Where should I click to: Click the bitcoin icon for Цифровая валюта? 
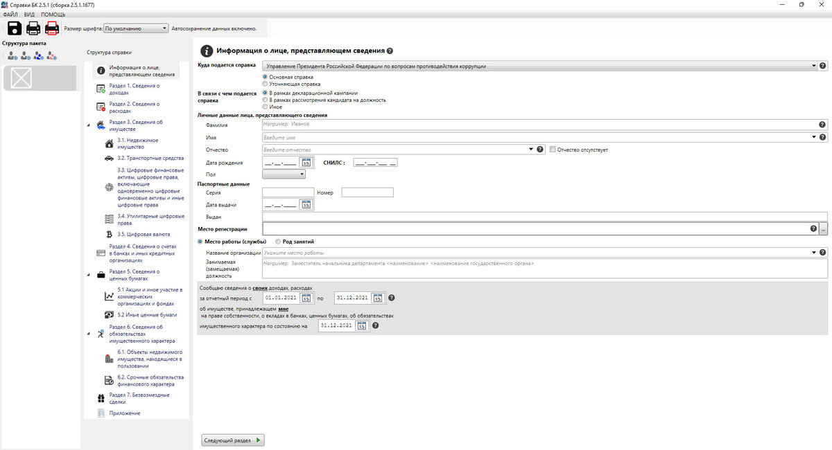[x=109, y=235]
